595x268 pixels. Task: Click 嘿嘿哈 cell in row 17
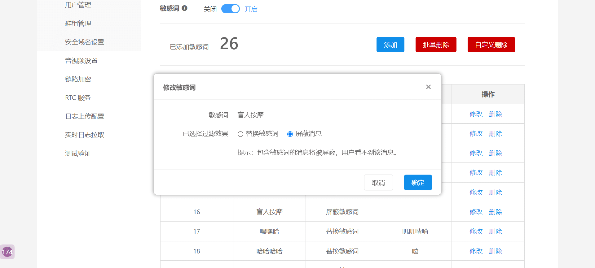[x=269, y=231]
